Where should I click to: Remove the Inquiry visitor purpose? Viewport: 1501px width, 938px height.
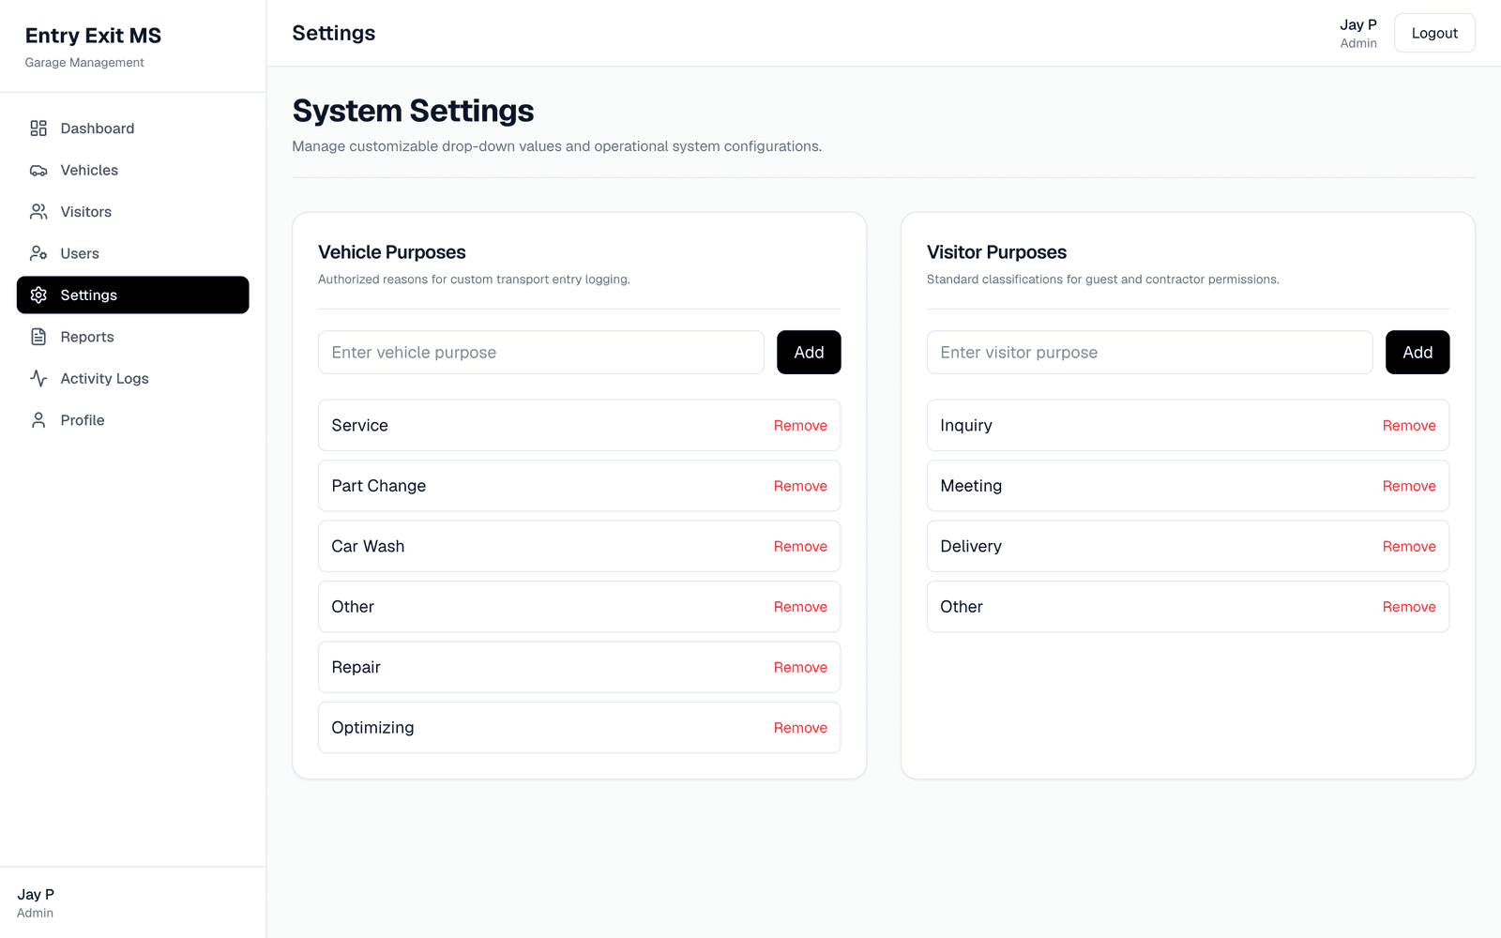click(x=1409, y=426)
